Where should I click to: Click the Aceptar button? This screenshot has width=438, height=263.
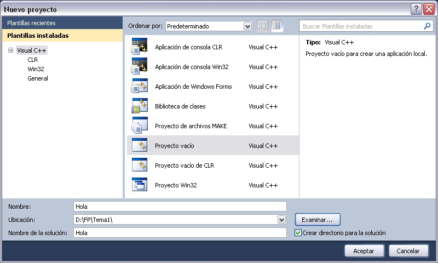click(364, 251)
